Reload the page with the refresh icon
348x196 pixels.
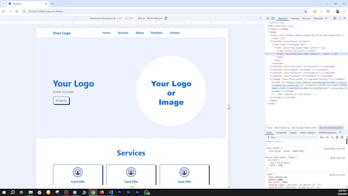17,11
